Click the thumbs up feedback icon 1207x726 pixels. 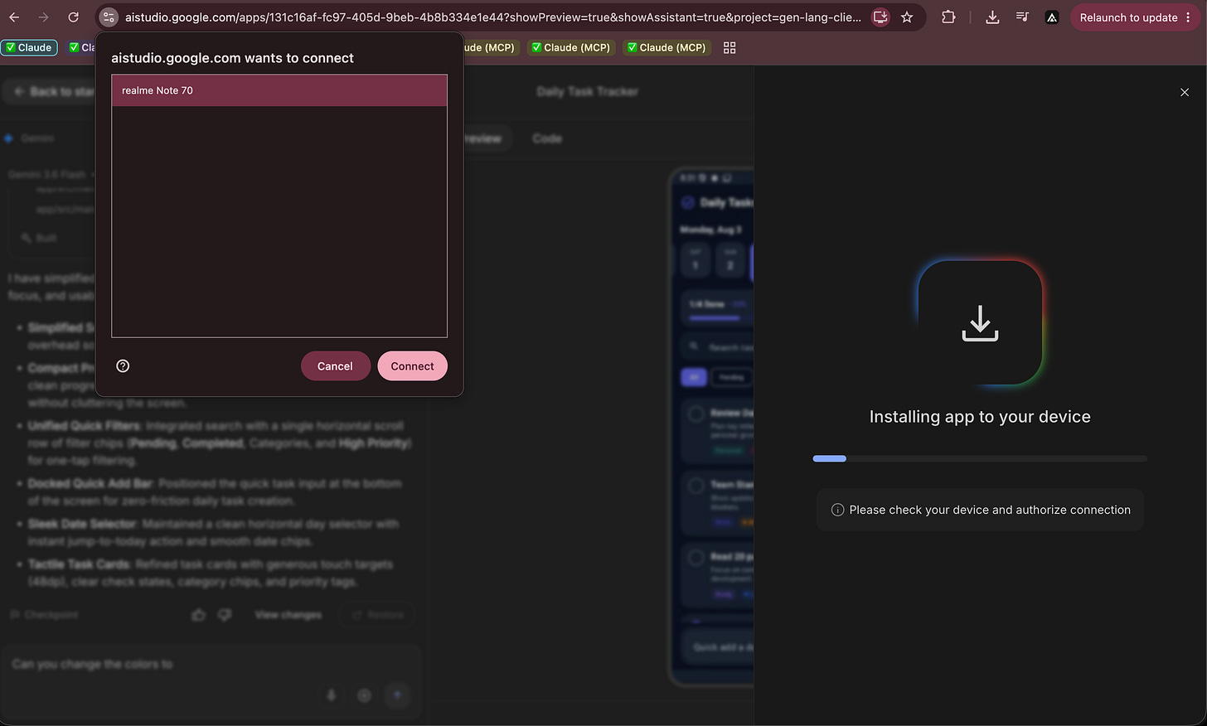pos(199,615)
